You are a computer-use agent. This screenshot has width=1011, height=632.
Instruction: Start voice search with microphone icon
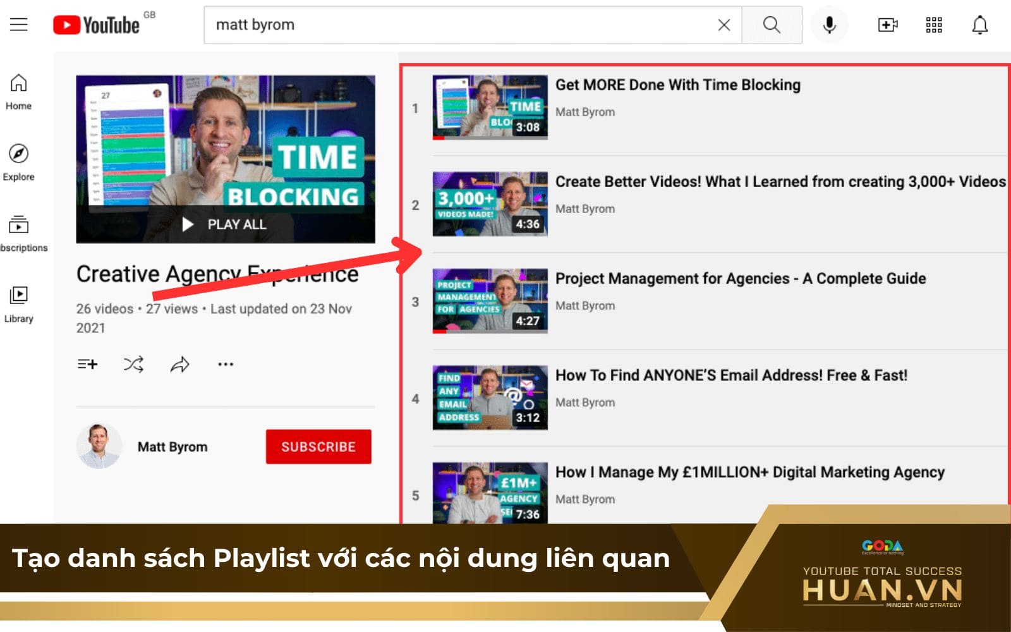point(829,25)
